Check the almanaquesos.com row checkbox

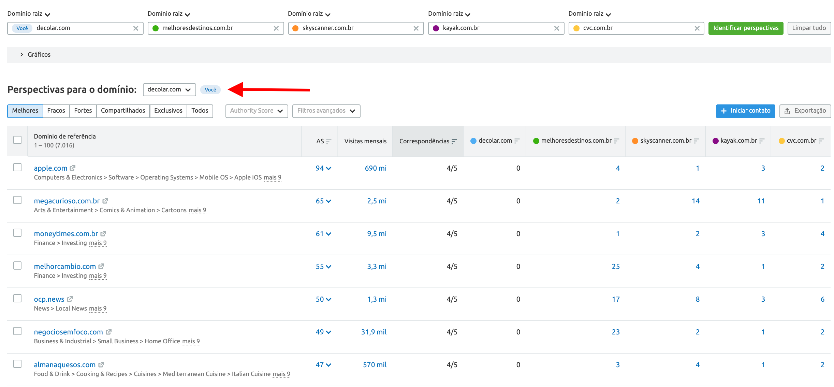tap(17, 364)
